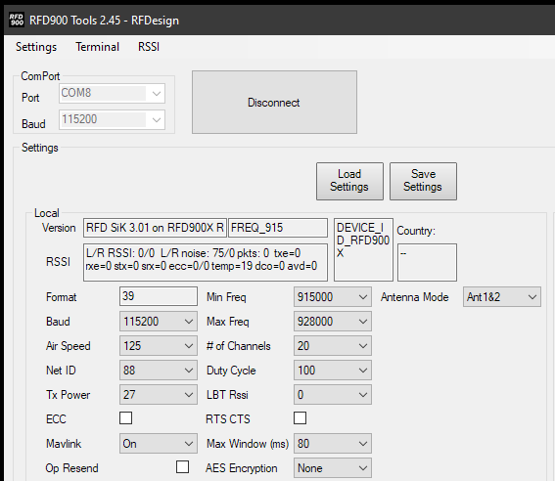The height and width of the screenshot is (481, 555).
Task: Click the Save Settings button
Action: (423, 181)
